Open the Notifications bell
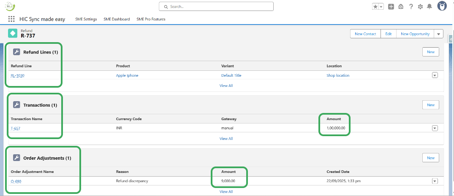Screen dimensions: 454x196 [430, 7]
